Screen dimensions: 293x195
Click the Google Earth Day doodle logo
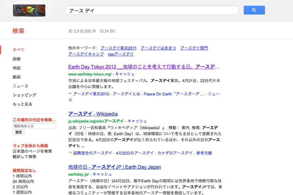[x=29, y=11]
